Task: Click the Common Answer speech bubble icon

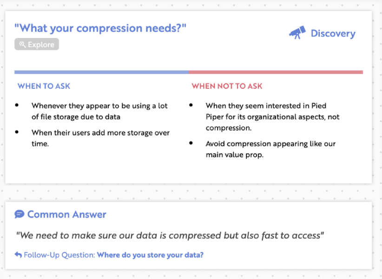Action: coord(19,214)
